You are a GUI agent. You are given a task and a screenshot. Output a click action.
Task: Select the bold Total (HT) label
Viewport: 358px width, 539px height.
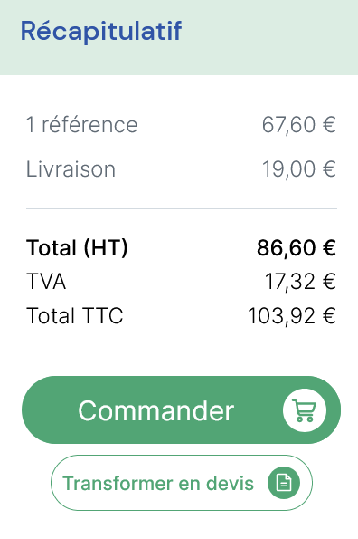(77, 247)
